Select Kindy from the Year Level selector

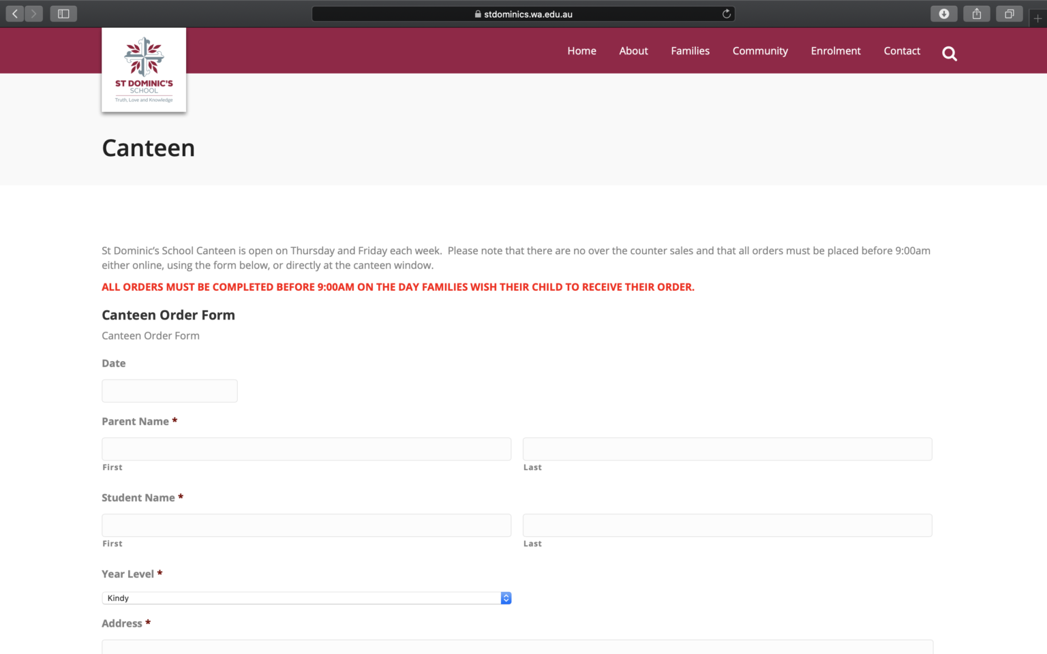273,597
